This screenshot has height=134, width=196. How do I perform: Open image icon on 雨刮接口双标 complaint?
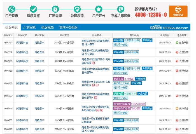click(x=93, y=63)
